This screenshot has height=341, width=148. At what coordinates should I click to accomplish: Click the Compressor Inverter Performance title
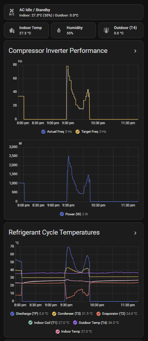coord(58,51)
